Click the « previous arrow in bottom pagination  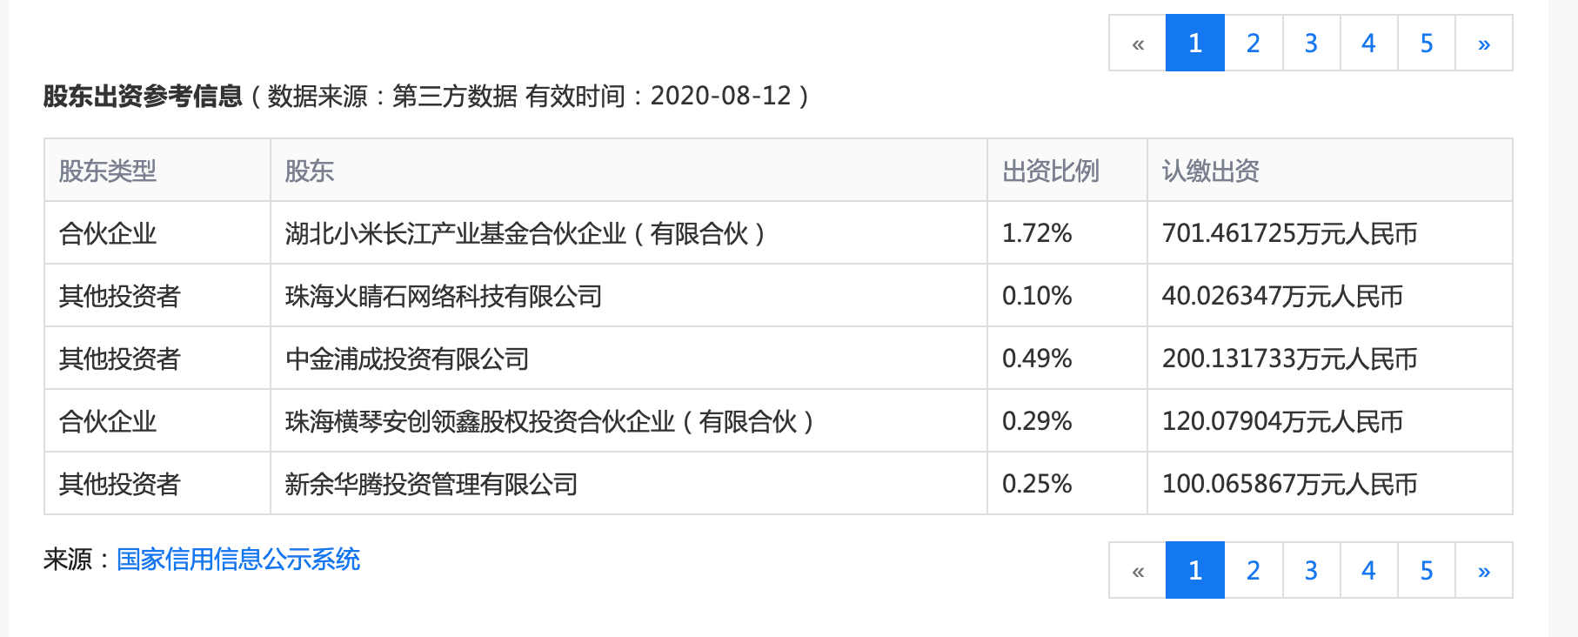[1136, 569]
